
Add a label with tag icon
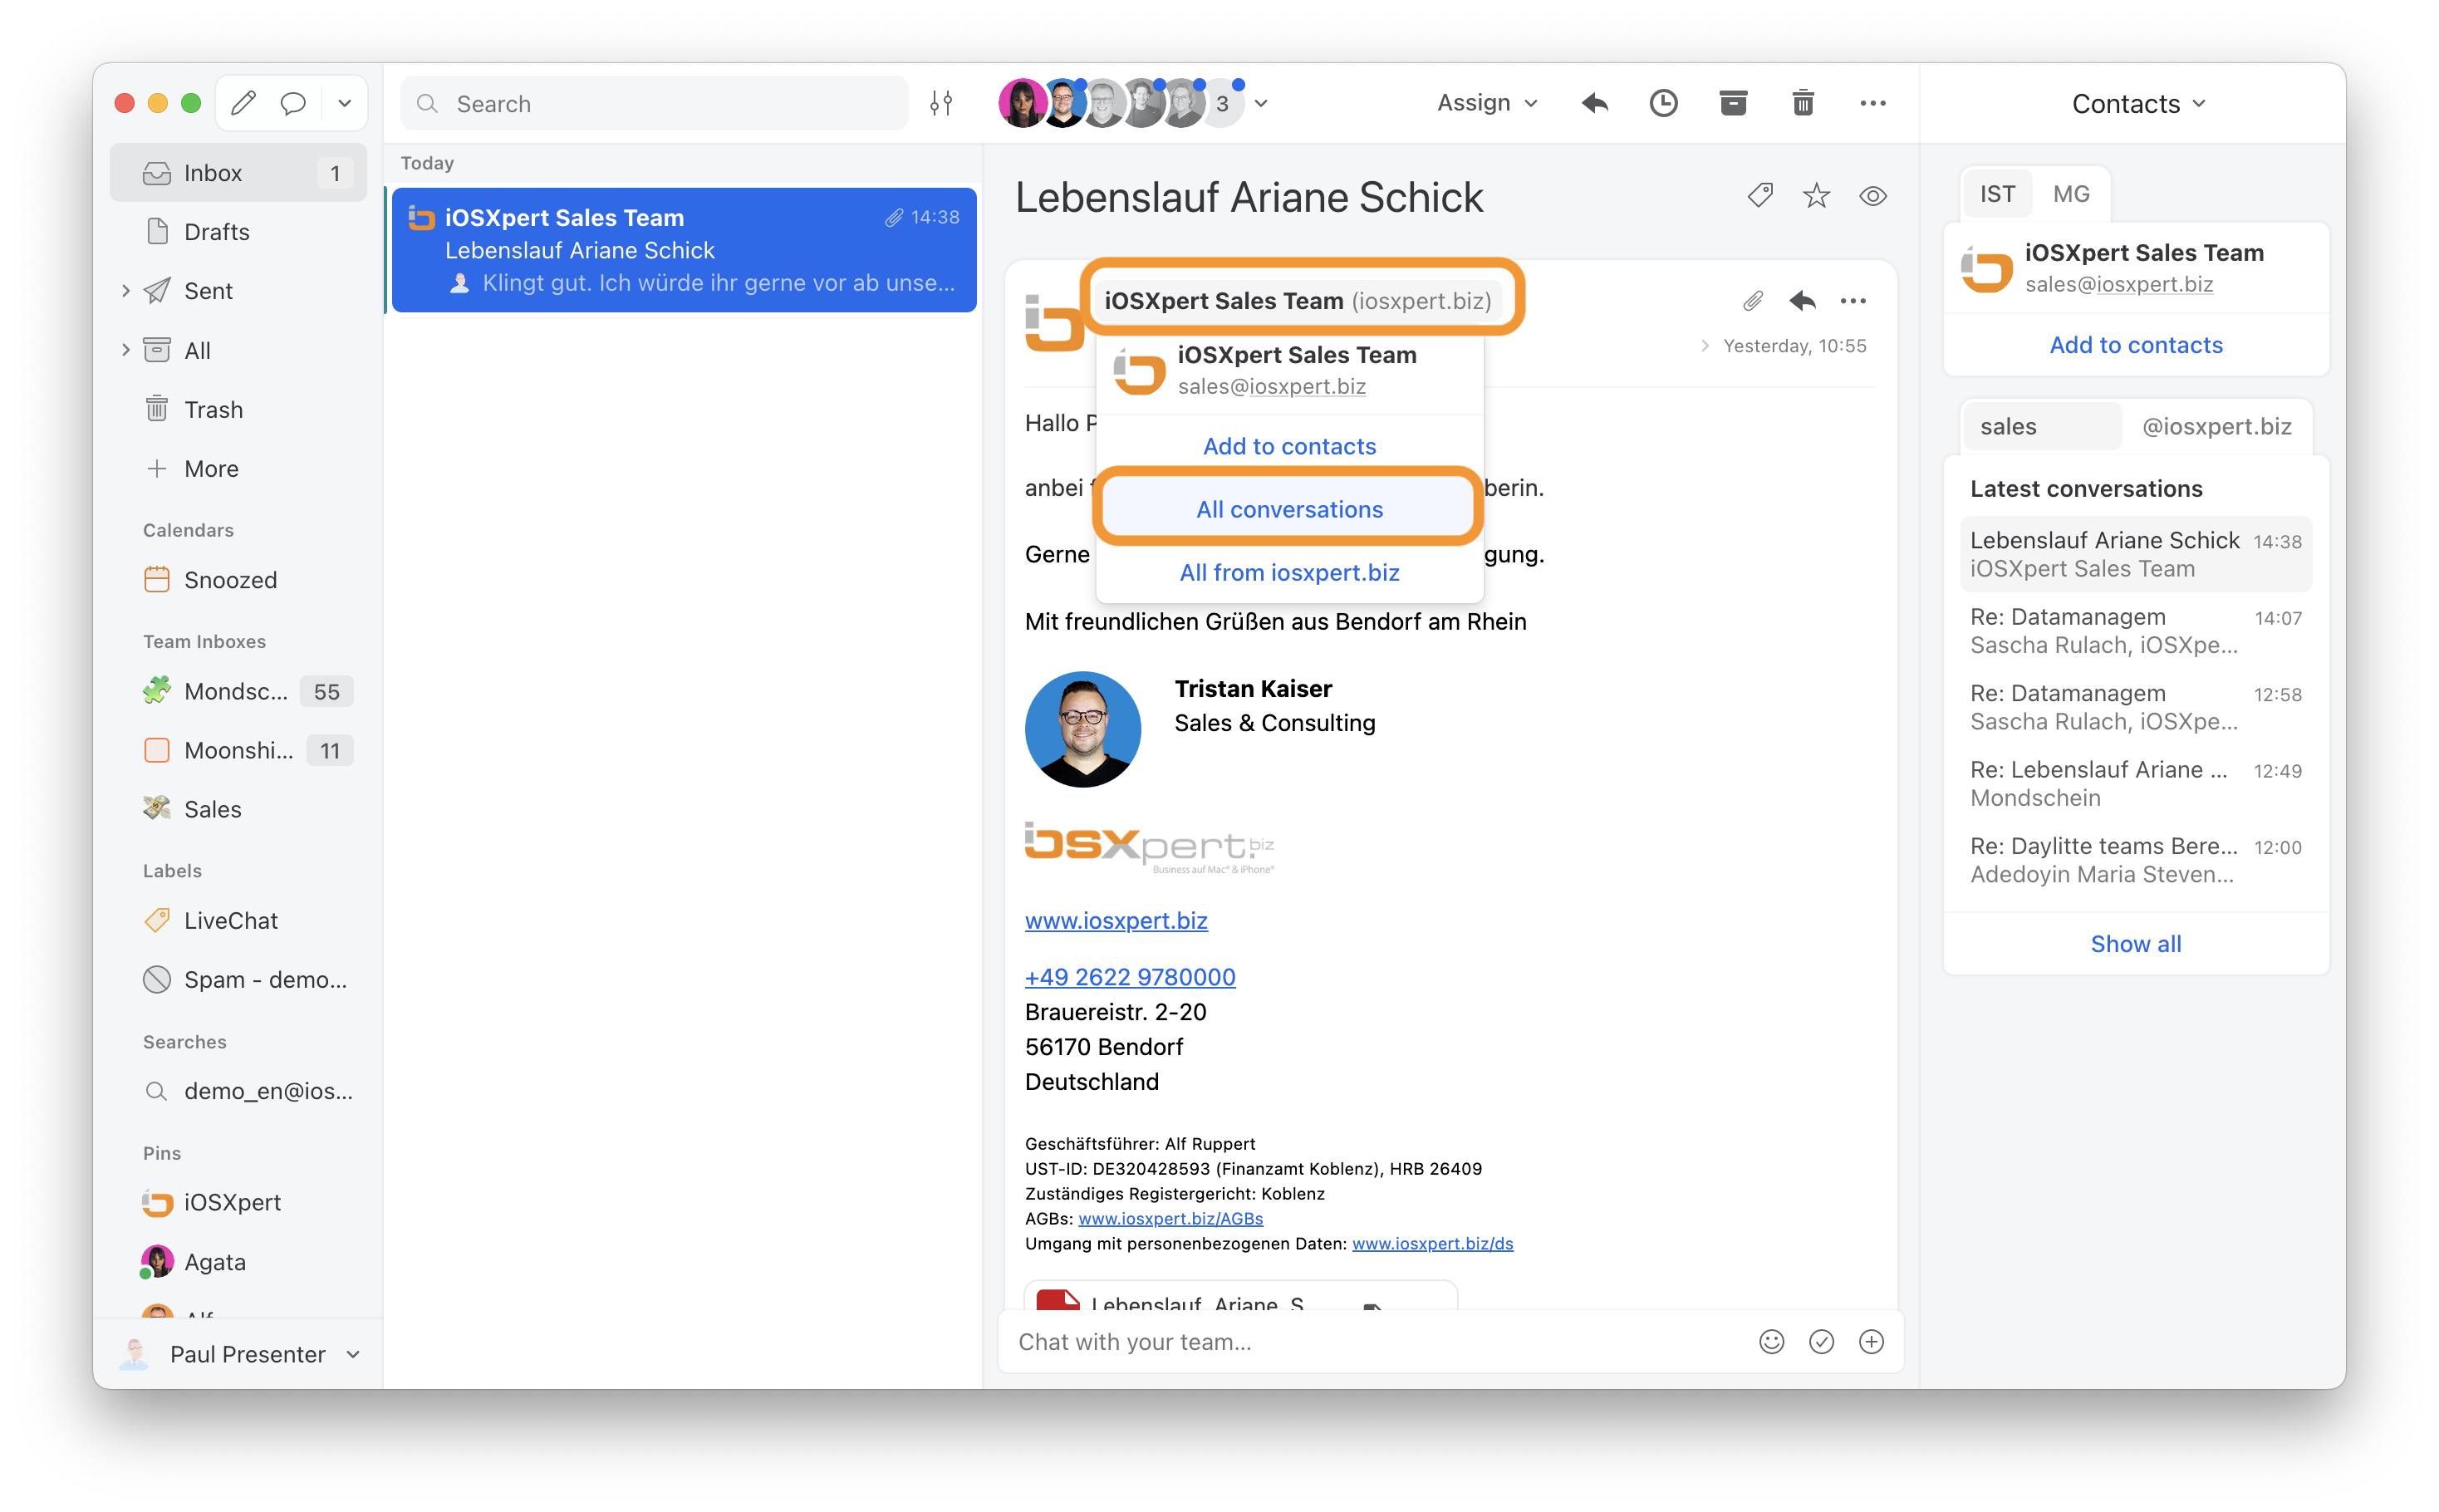(1760, 196)
